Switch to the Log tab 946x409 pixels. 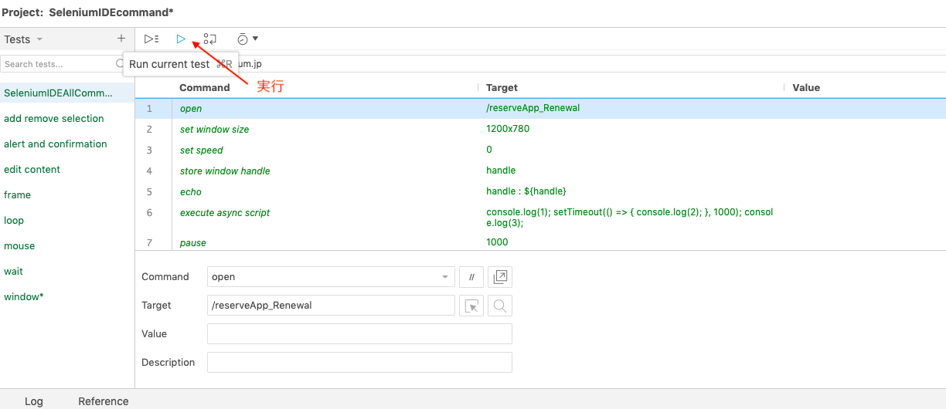34,401
